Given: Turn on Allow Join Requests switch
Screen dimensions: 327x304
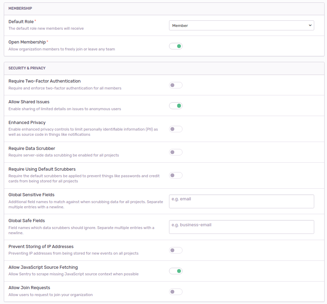Looking at the screenshot, I should pos(176,292).
